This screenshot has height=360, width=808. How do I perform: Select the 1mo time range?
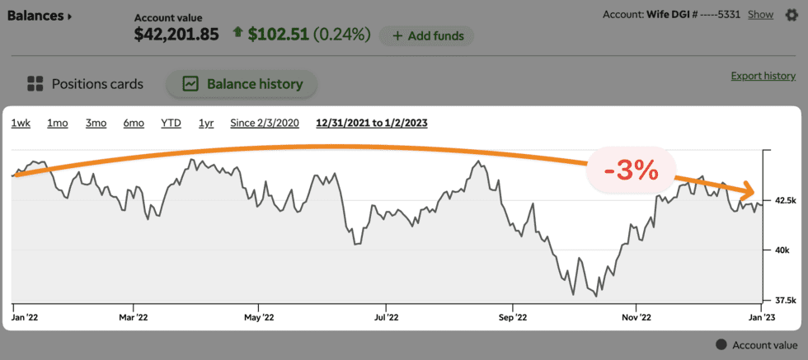coord(57,123)
